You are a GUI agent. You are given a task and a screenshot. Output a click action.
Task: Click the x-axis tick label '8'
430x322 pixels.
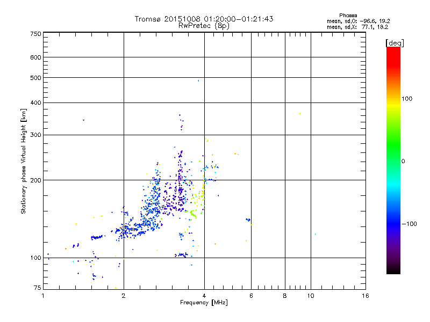[285, 296]
